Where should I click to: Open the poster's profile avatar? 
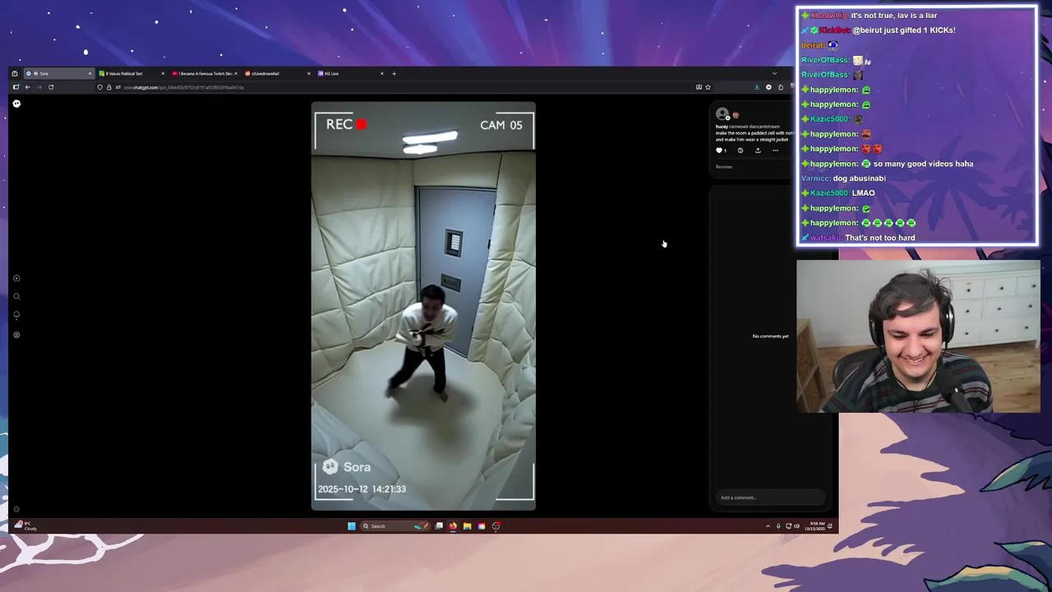[722, 114]
